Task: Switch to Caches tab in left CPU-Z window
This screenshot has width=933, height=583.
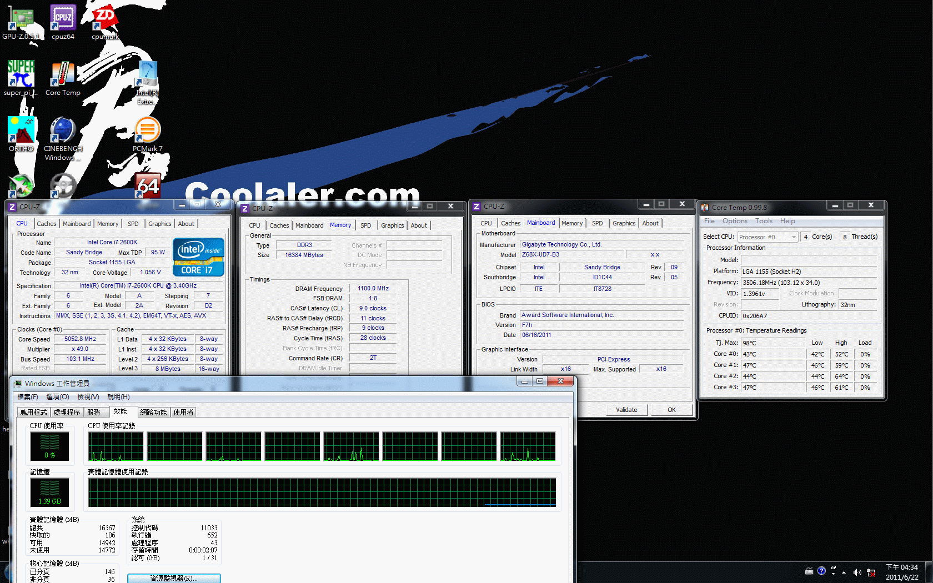Action: pos(47,224)
